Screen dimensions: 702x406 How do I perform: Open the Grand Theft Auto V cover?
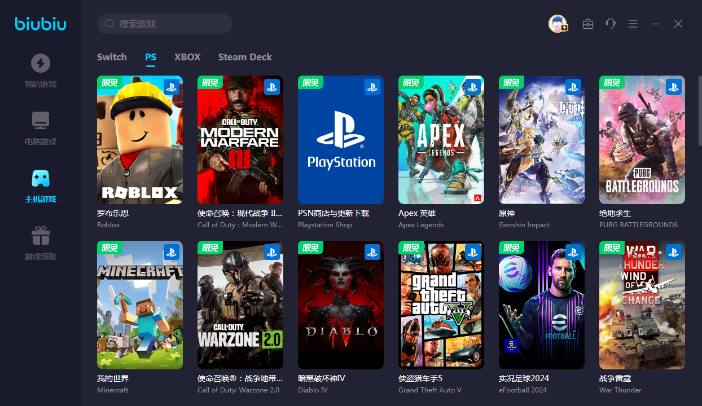coord(441,305)
